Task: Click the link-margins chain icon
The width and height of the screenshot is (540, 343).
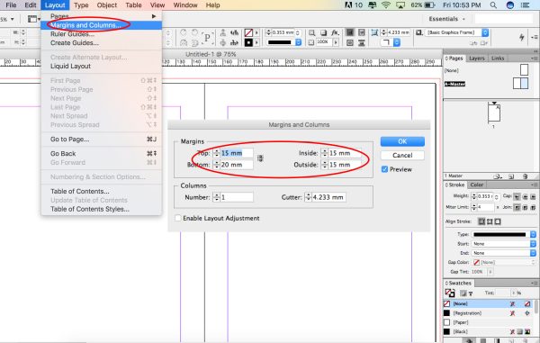Action: 260,158
